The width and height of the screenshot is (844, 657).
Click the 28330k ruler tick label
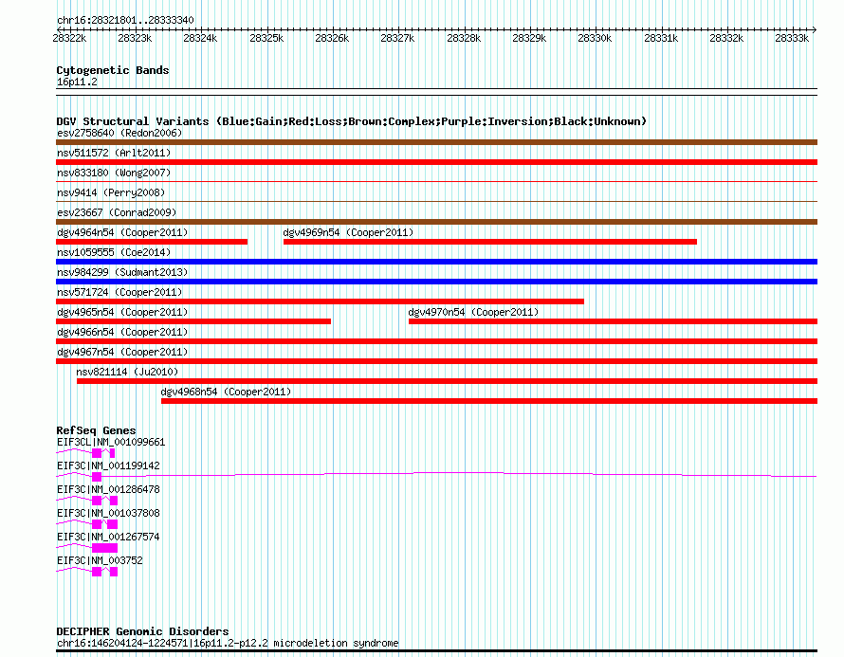(x=595, y=38)
